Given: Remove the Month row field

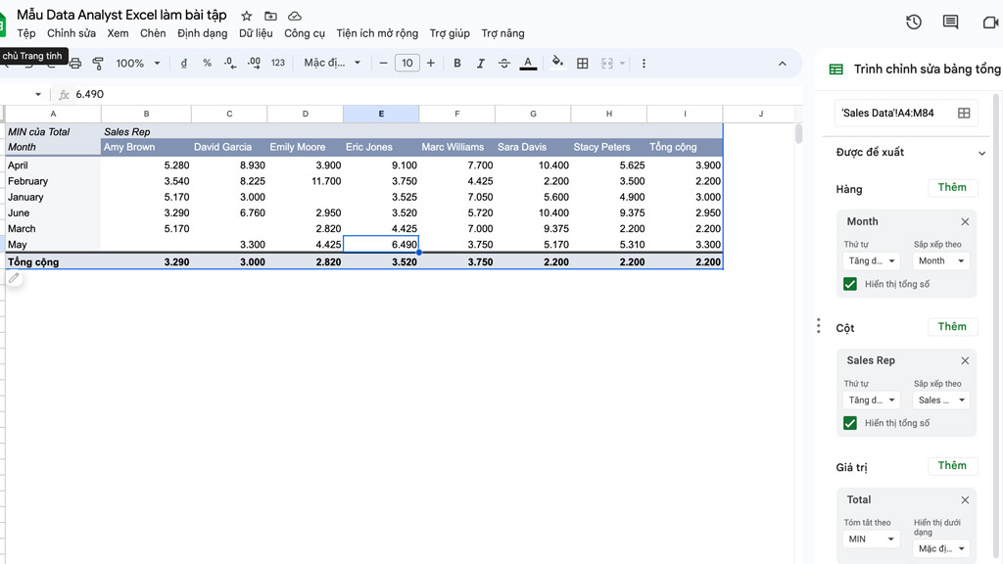Looking at the screenshot, I should 965,221.
